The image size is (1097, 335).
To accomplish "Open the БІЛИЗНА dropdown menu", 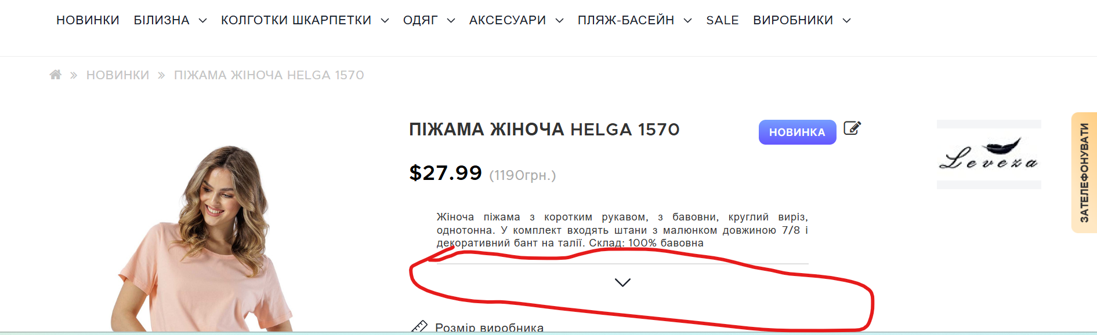I will pyautogui.click(x=170, y=20).
